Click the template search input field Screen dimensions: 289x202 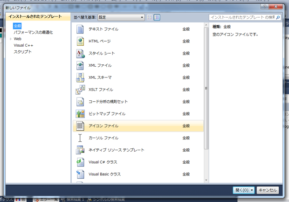point(242,17)
